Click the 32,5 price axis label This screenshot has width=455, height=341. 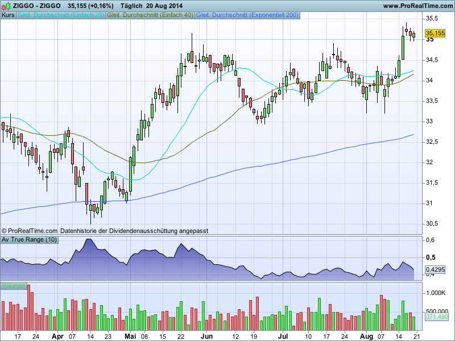pos(432,142)
